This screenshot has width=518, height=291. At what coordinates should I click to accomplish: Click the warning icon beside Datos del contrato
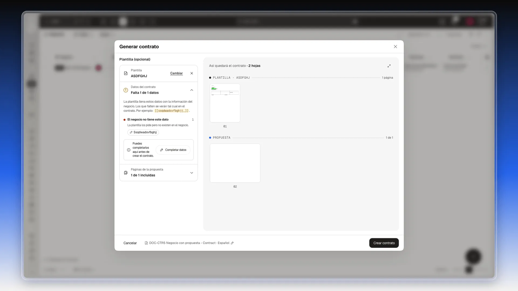(126, 90)
